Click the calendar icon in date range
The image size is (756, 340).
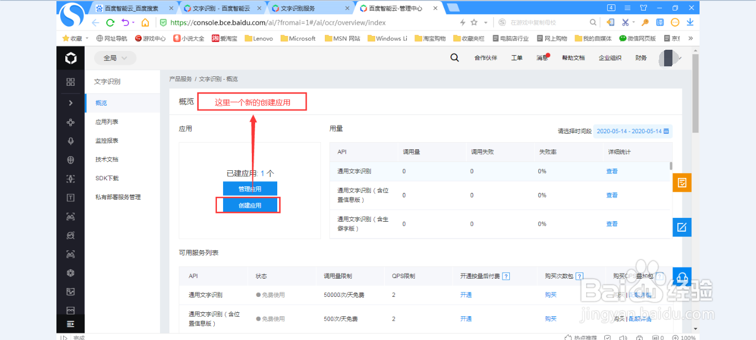(x=666, y=132)
